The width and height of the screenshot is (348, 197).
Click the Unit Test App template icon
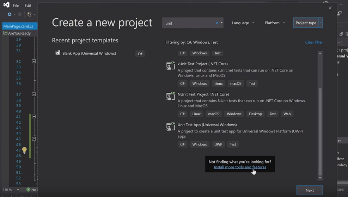pyautogui.click(x=170, y=127)
